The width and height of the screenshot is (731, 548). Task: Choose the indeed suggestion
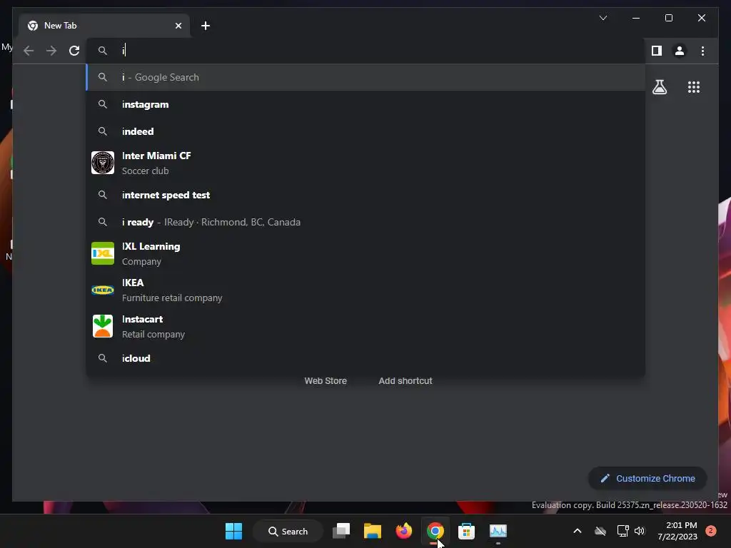pos(366,131)
